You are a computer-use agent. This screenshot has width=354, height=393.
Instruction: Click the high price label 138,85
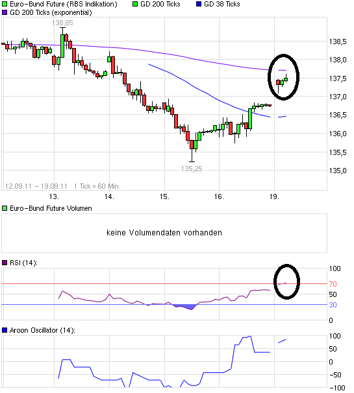pyautogui.click(x=62, y=23)
